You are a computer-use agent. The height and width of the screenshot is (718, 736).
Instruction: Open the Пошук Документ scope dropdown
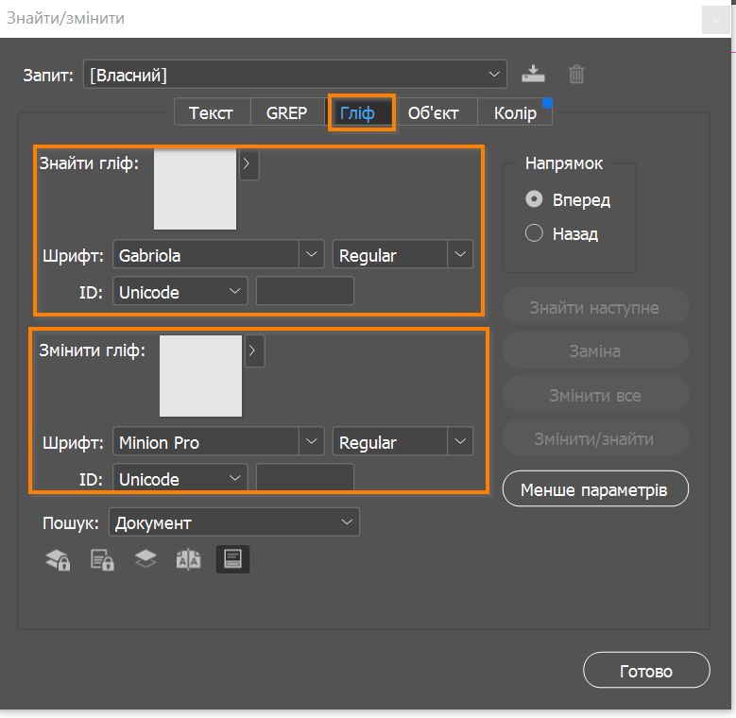click(348, 522)
